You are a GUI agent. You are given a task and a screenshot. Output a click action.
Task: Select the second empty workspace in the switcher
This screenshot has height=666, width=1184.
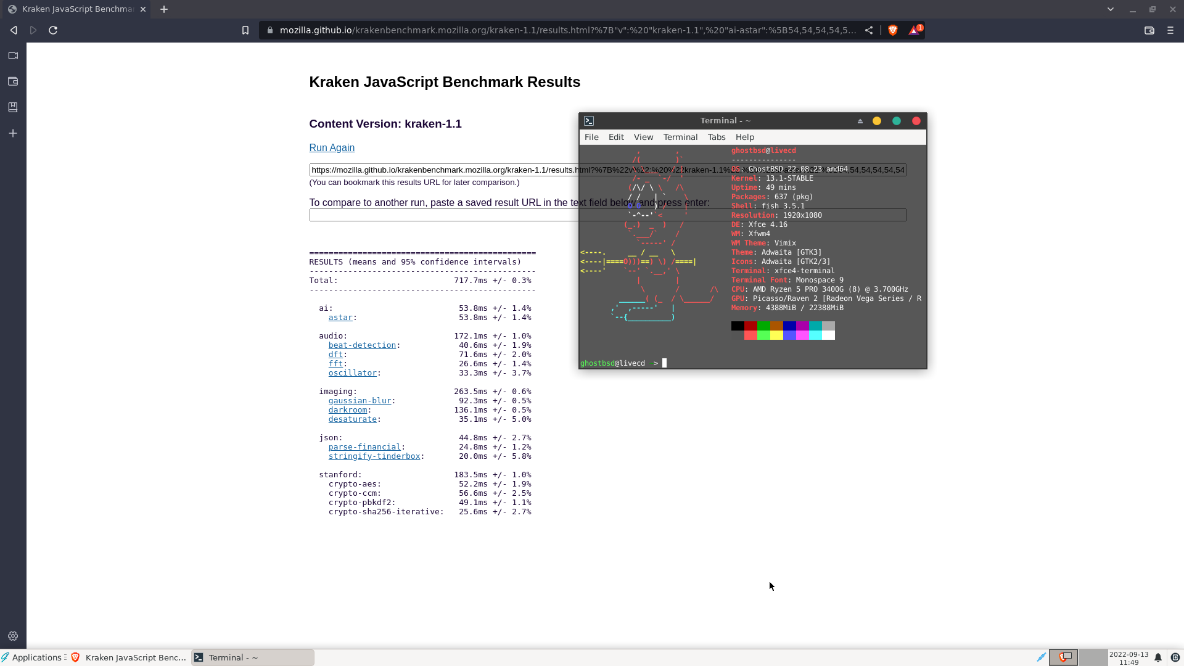click(x=1092, y=657)
